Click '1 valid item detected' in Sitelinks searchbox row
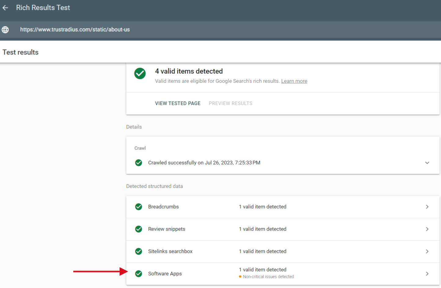441x288 pixels. 263,251
